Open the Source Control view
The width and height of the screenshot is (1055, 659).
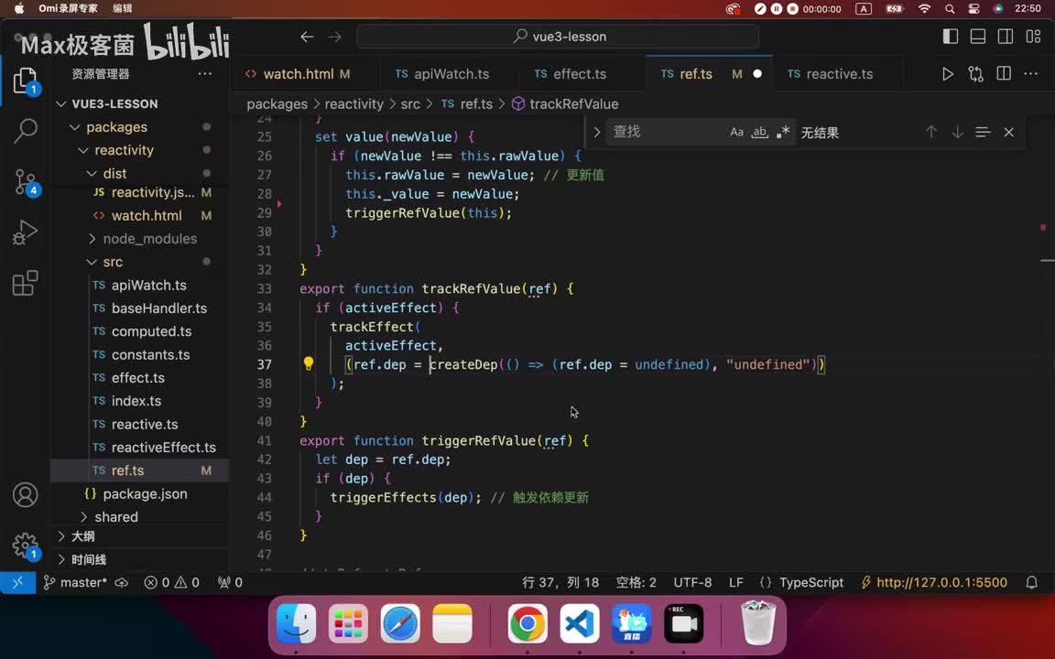[27, 181]
